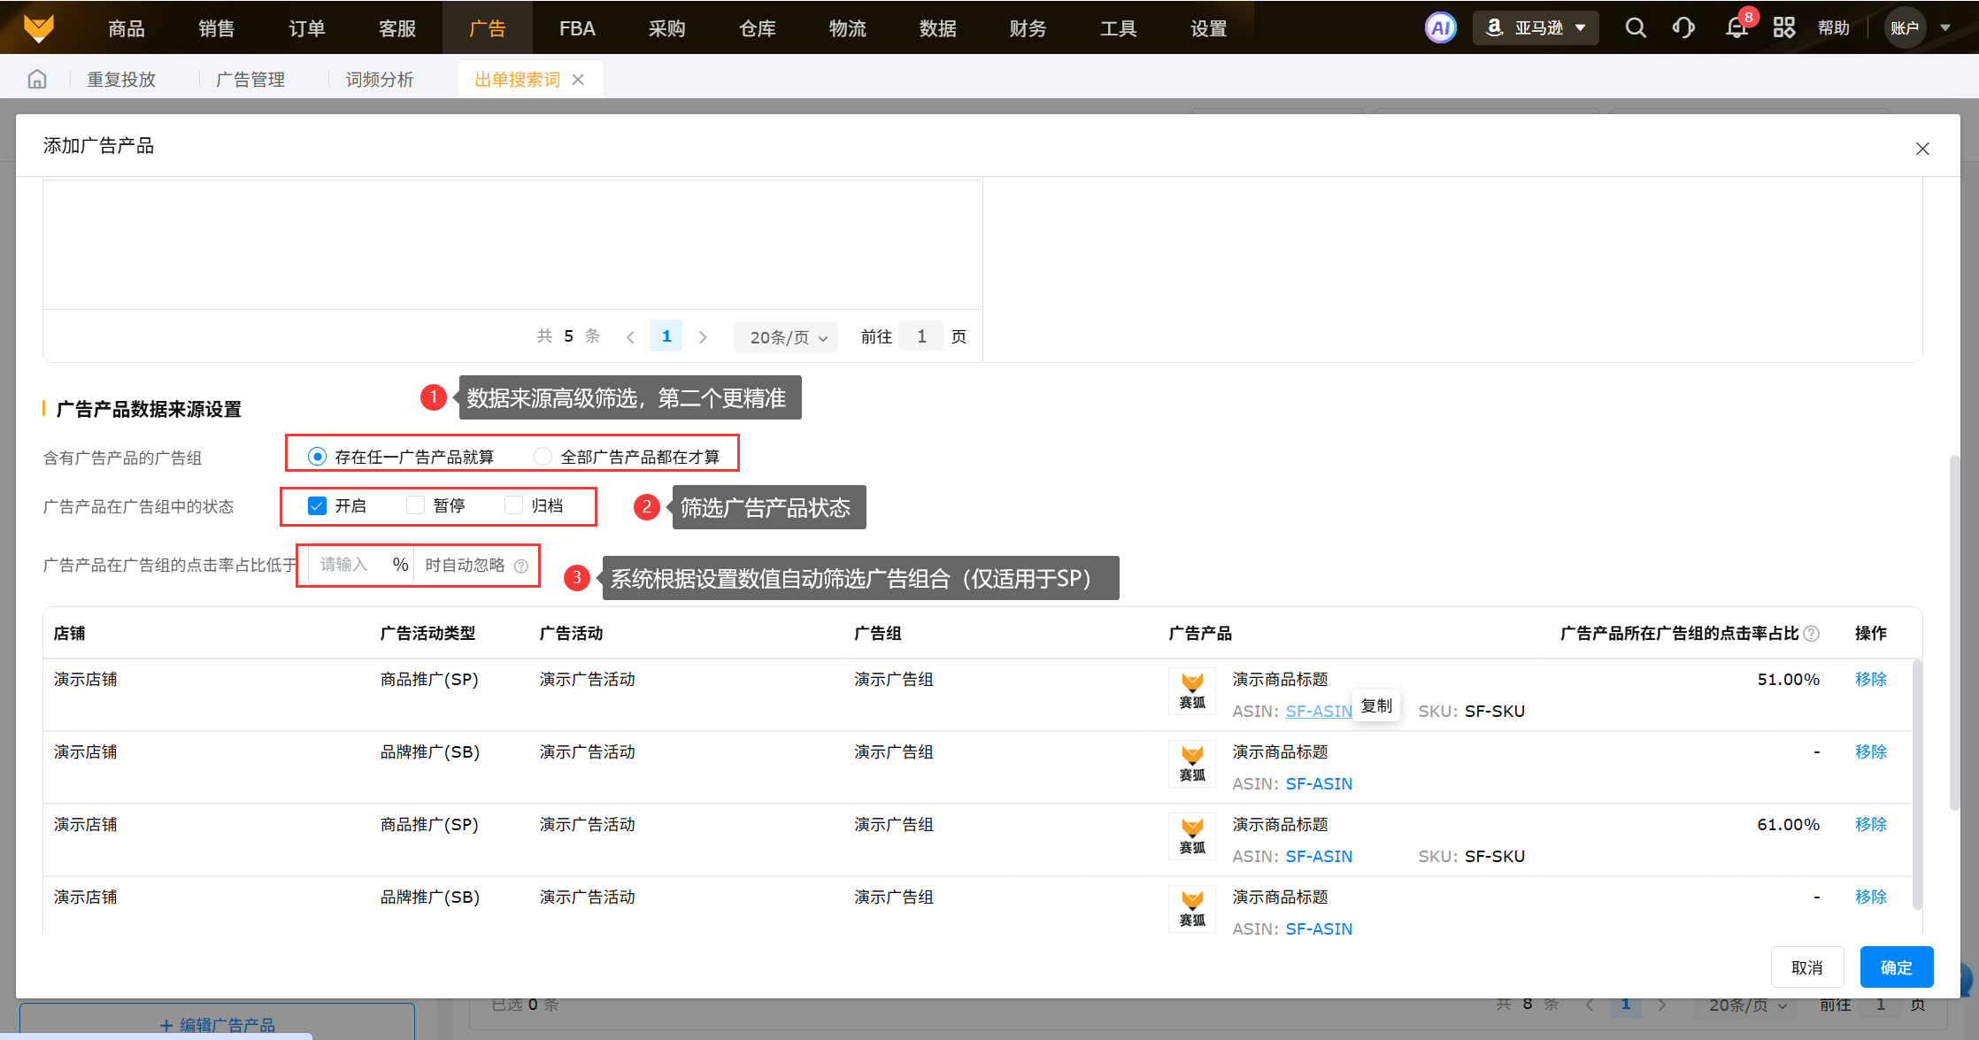This screenshot has height=1040, width=1979.
Task: Click help icon beside 时自动忽略
Action: tap(521, 566)
